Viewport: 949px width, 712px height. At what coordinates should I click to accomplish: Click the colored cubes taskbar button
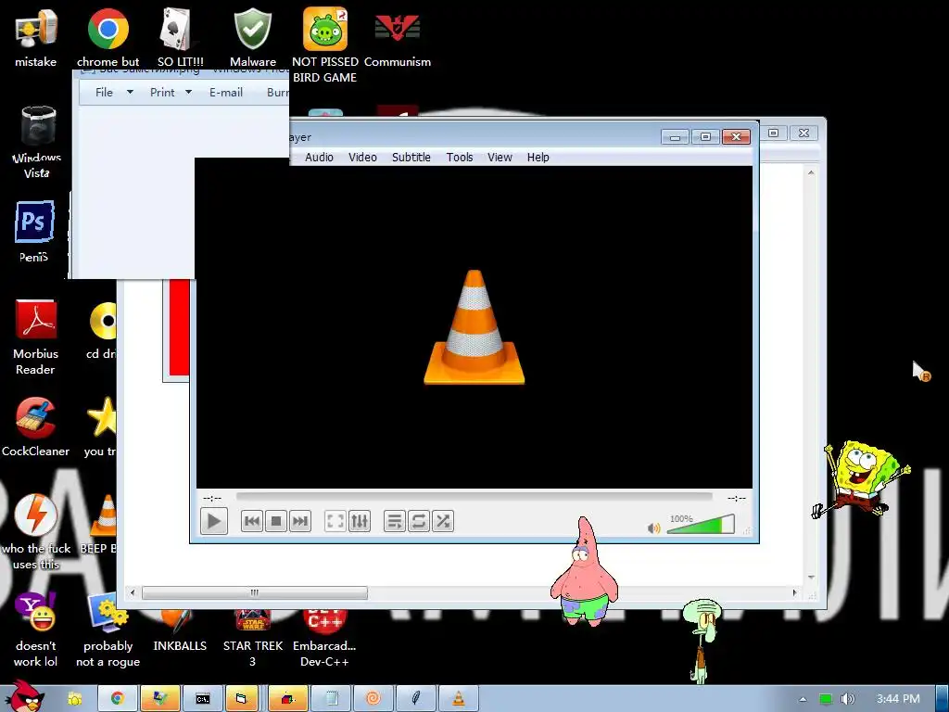[x=287, y=699]
